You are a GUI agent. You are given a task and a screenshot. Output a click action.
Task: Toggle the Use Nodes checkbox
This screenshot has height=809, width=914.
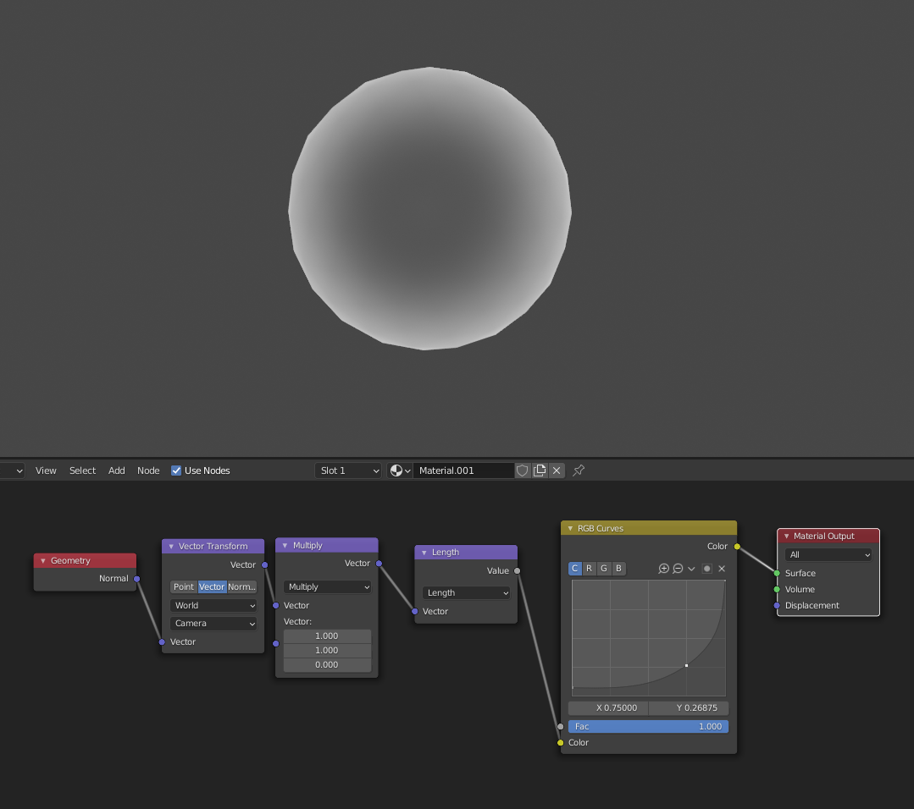click(176, 471)
